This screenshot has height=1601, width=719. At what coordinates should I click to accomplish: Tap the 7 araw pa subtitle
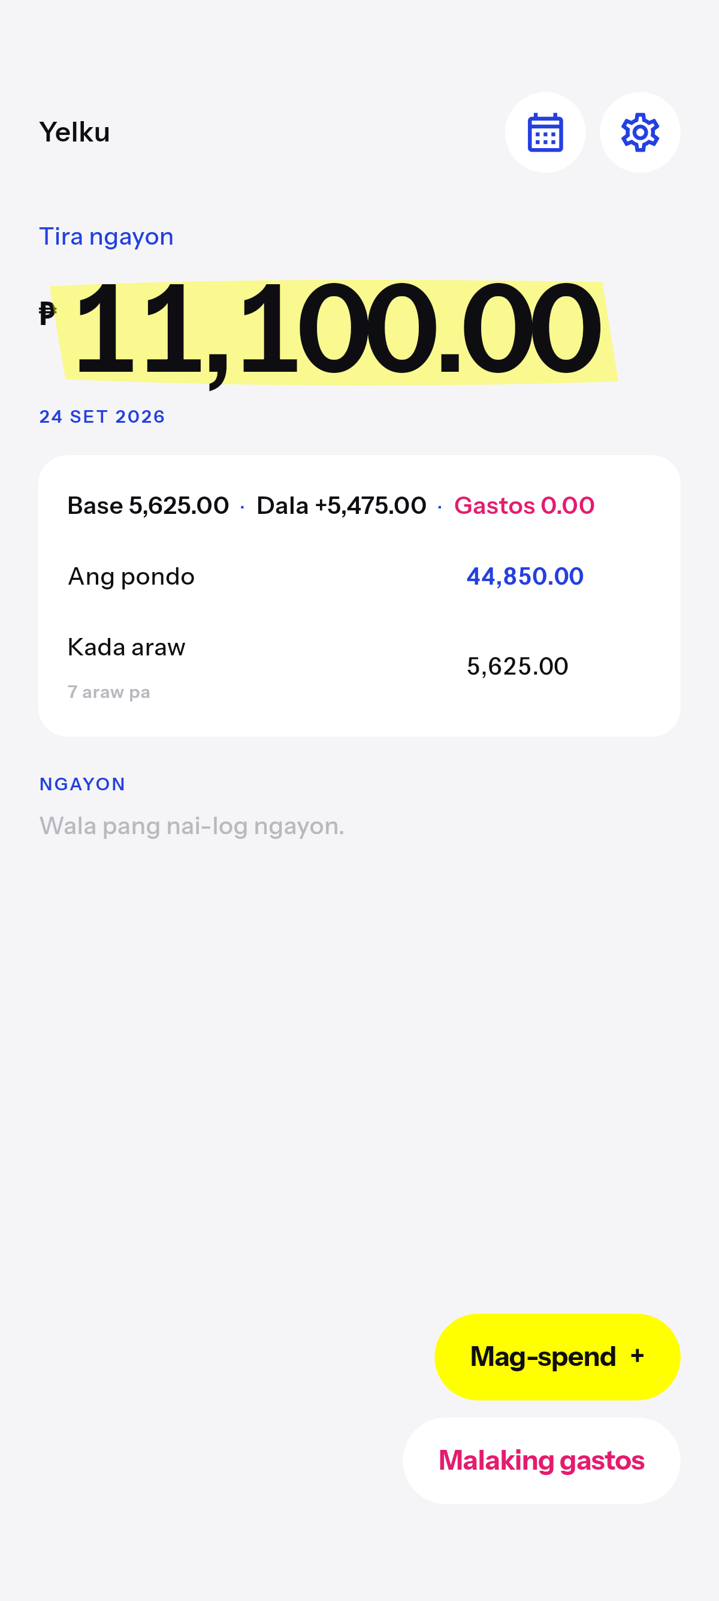(x=108, y=692)
